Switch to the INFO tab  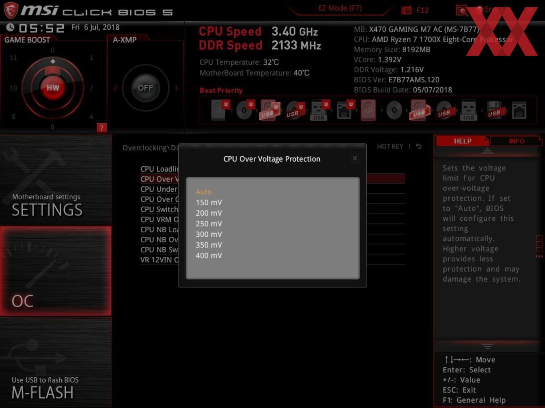coord(517,141)
